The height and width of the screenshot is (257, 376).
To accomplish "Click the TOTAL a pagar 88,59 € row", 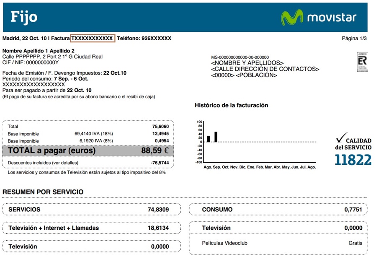I will click(88, 151).
